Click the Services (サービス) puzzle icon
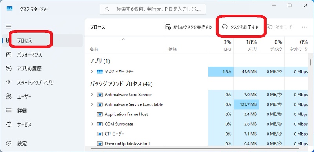 click(9, 125)
